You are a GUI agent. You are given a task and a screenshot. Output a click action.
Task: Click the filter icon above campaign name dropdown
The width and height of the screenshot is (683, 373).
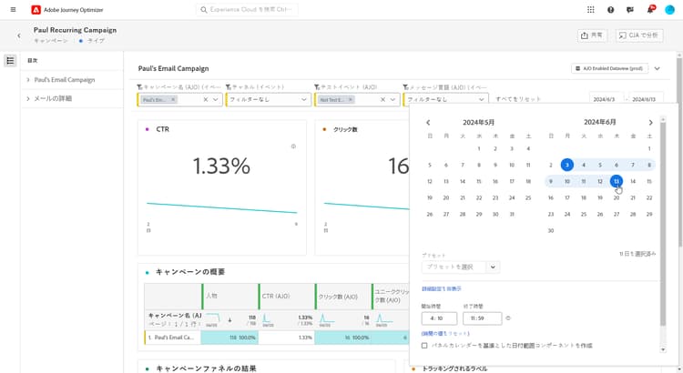[139, 87]
